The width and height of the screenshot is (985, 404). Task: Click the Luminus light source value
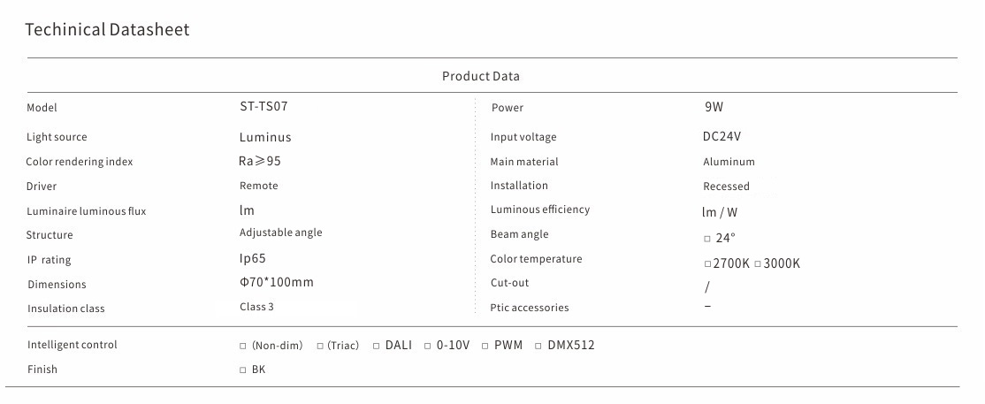point(265,137)
